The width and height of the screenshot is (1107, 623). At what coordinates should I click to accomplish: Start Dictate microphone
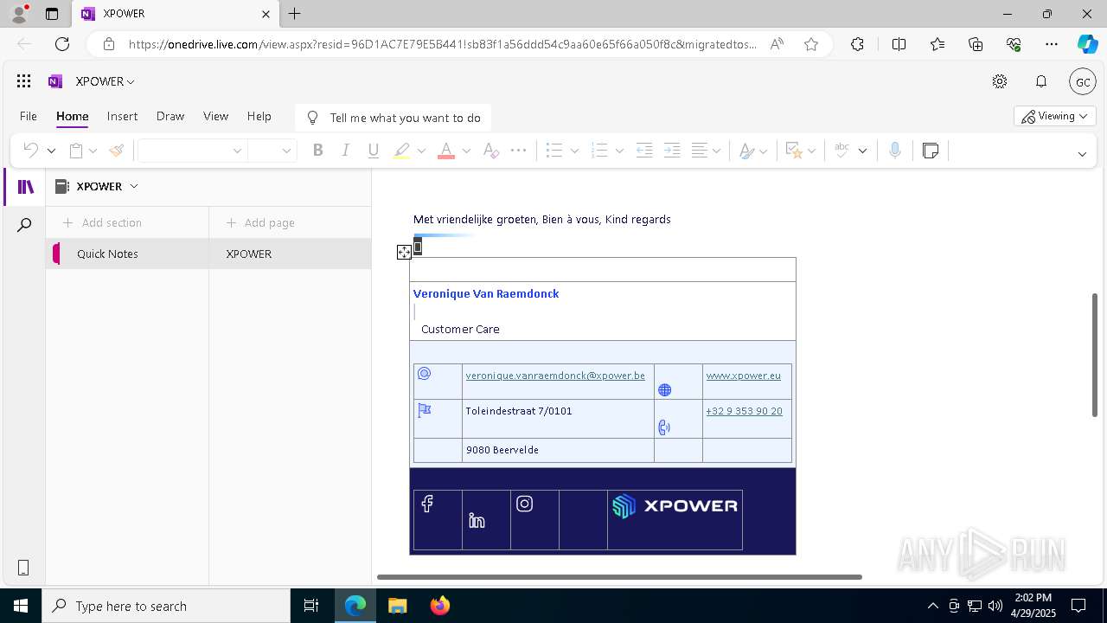click(895, 151)
